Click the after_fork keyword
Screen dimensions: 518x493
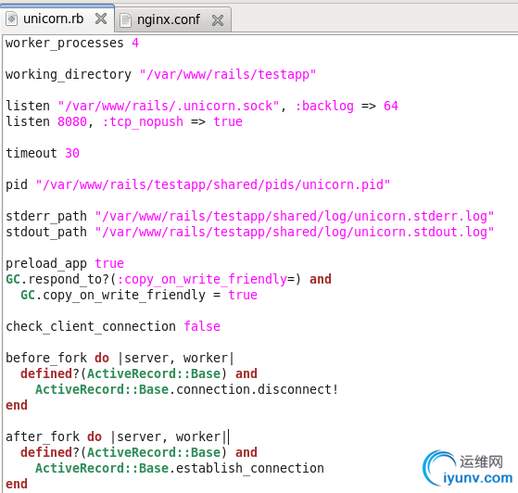[x=43, y=436]
